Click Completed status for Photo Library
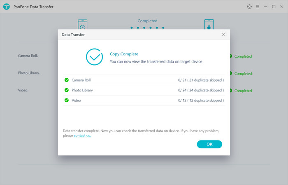288x185 pixels. coord(243,74)
